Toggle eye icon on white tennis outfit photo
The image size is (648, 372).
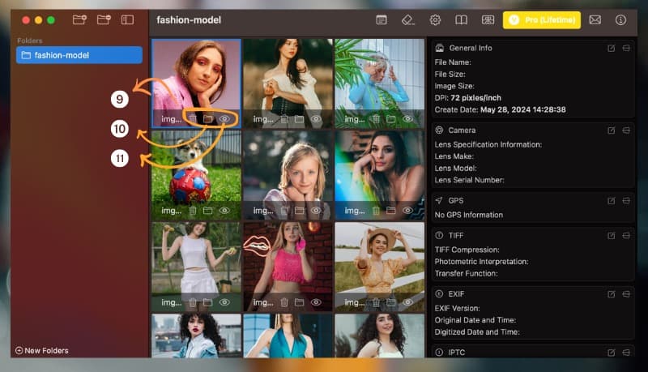[224, 302]
